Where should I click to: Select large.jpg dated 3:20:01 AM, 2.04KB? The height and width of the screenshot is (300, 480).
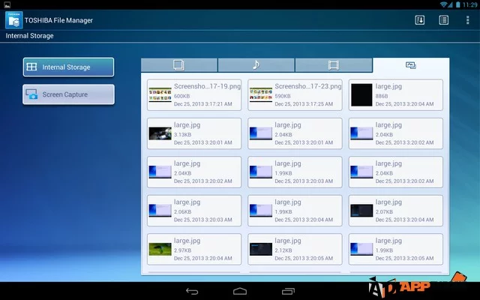[295, 133]
